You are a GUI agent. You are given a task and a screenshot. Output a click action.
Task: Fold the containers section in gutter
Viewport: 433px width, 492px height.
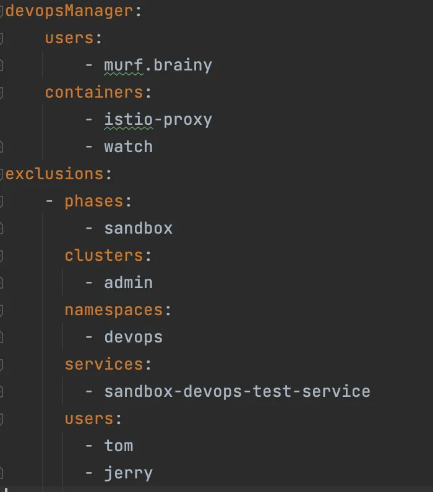1,93
